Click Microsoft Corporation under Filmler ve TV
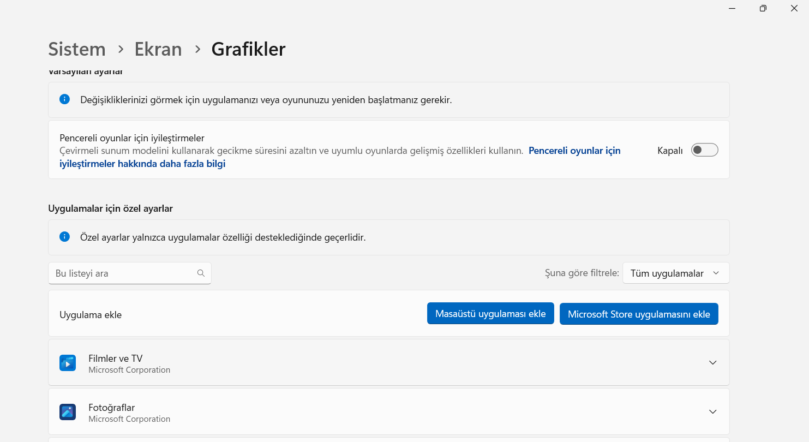The image size is (809, 442). (x=129, y=370)
